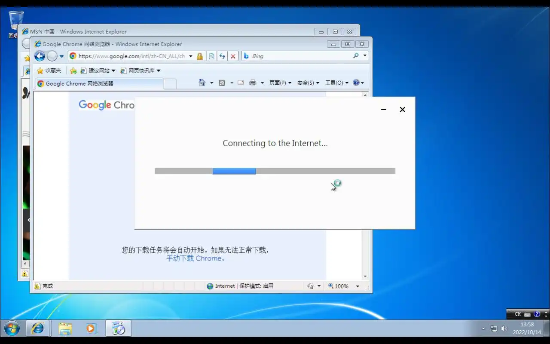Viewport: 550px width, 344px height.
Task: Click the Internet protected mode zone in status bar
Action: pyautogui.click(x=240, y=286)
